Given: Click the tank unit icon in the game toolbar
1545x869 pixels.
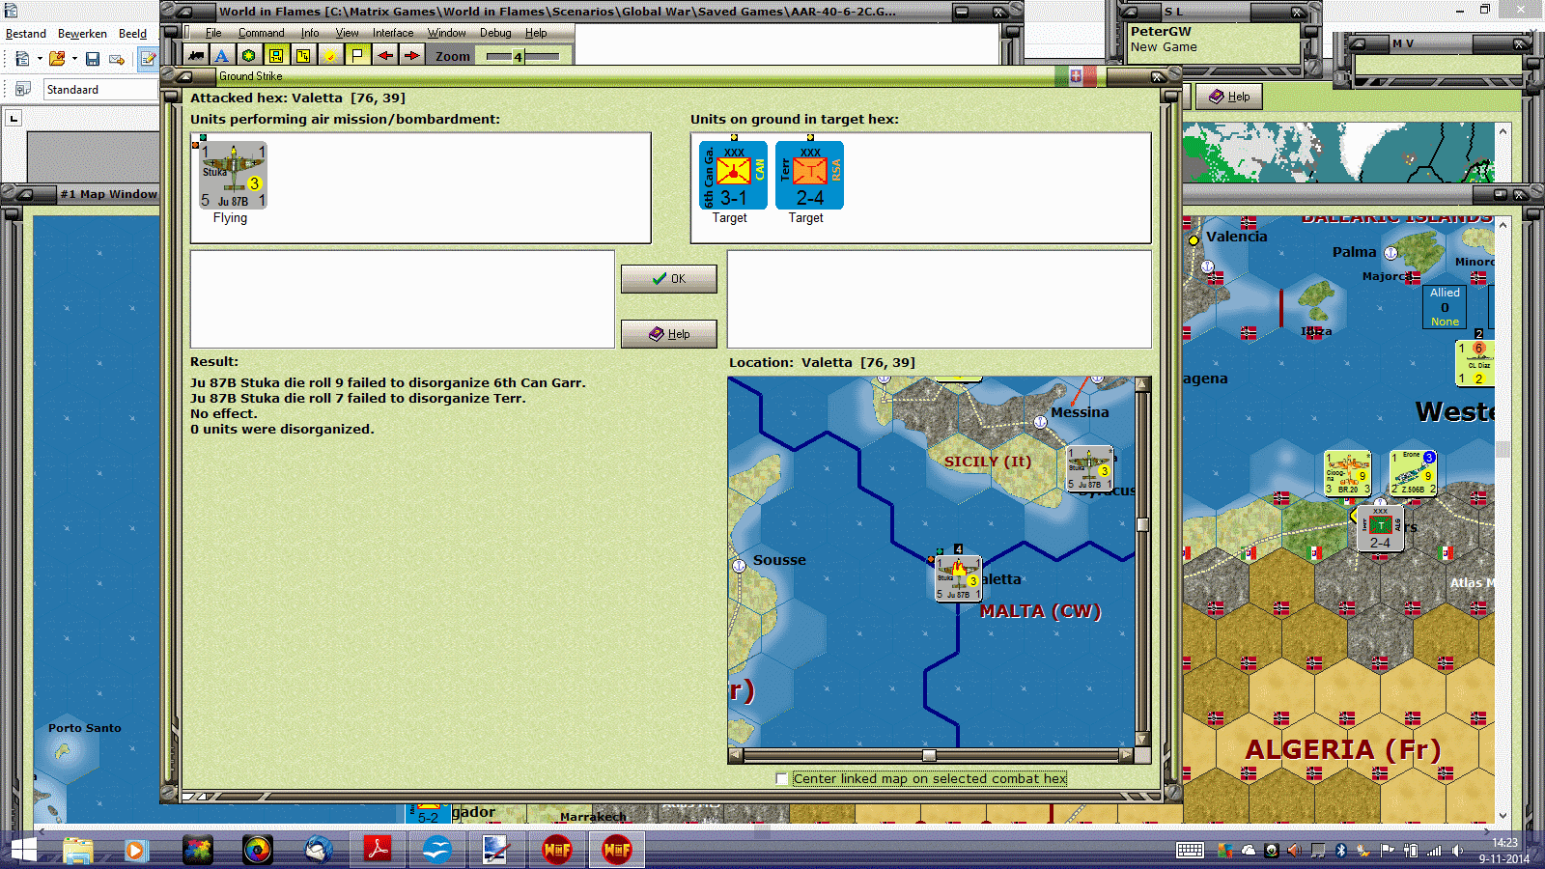Looking at the screenshot, I should click(x=196, y=56).
